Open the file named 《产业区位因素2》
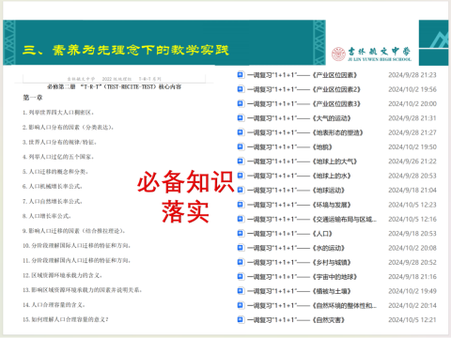 tap(303, 89)
